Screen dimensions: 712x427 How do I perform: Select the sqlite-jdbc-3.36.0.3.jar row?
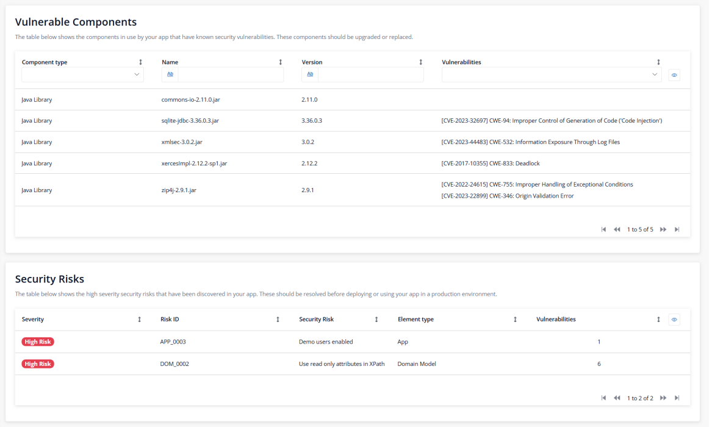click(190, 121)
